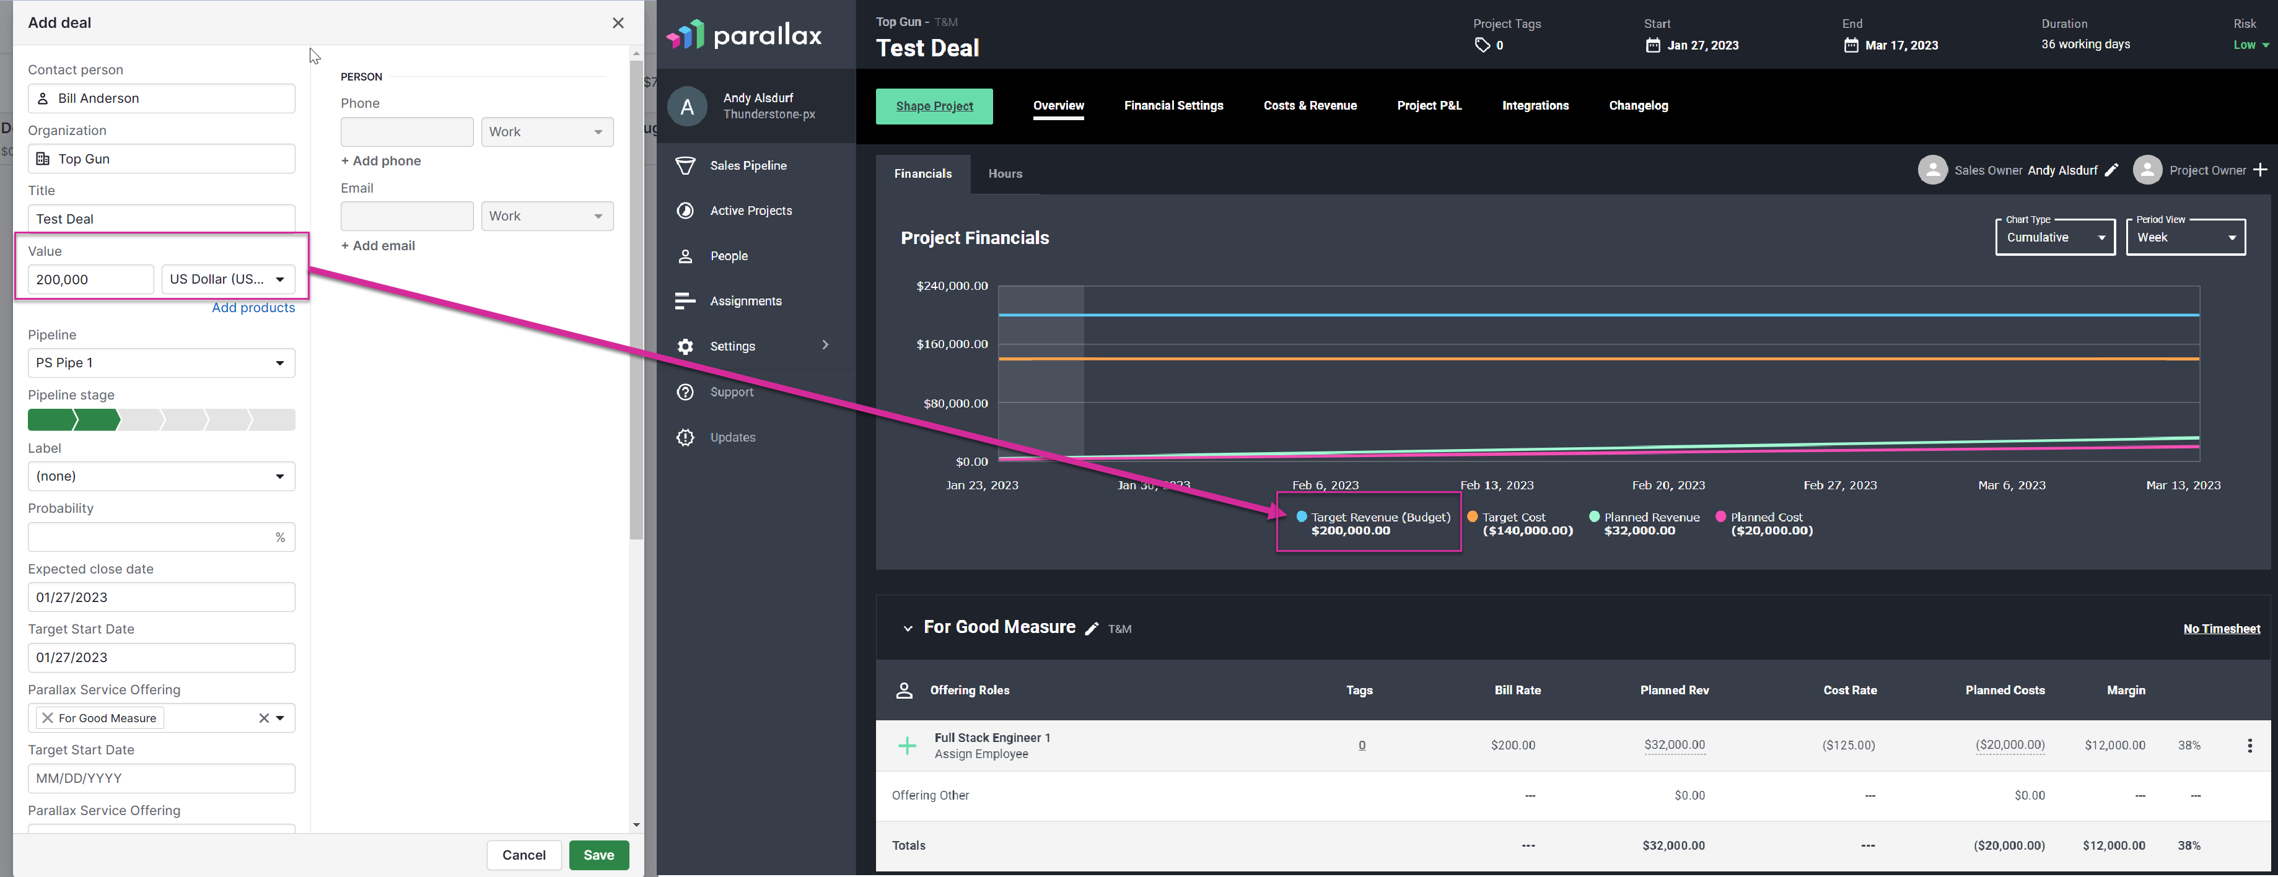
Task: Toggle Planned Revenue legend series
Action: [x=1644, y=523]
